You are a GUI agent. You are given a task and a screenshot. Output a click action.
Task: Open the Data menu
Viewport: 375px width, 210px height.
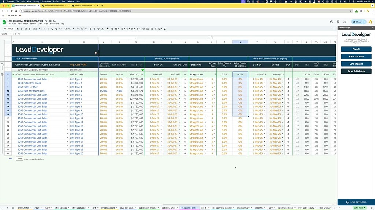(40, 24)
